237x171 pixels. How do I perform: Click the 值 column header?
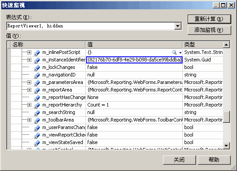(134, 45)
